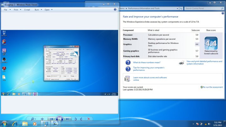Image resolution: width=226 pixels, height=127 pixels.
Task: Go to the next photo
Action: [67, 119]
